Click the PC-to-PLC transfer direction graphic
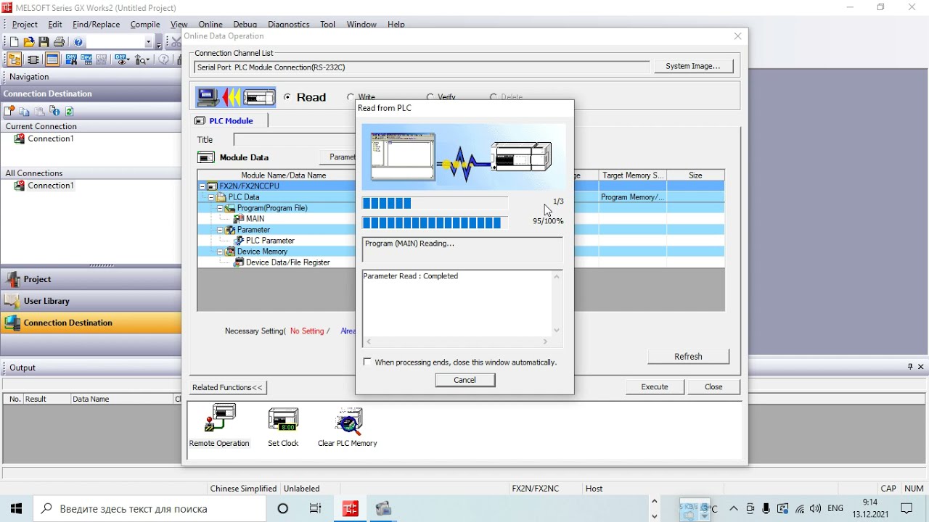 236,96
